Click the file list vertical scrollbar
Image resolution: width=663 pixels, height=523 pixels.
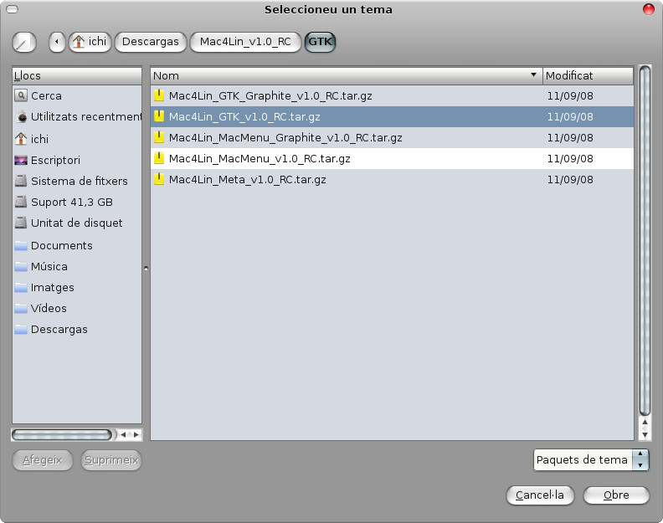pyautogui.click(x=645, y=241)
